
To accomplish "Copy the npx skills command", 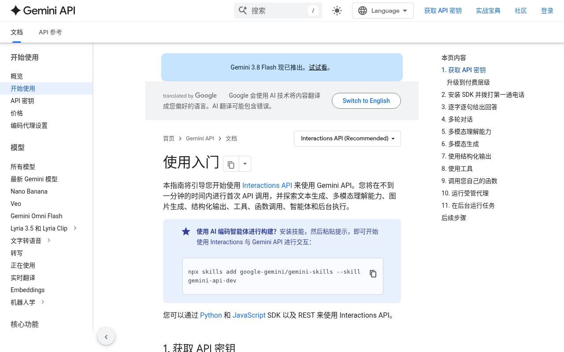I will pos(373,274).
